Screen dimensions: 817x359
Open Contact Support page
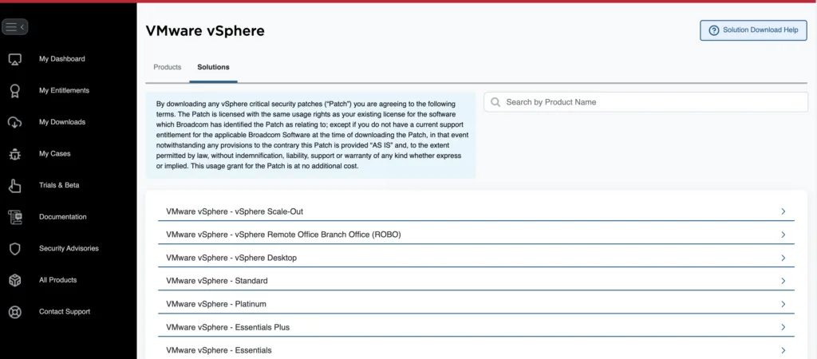[65, 312]
